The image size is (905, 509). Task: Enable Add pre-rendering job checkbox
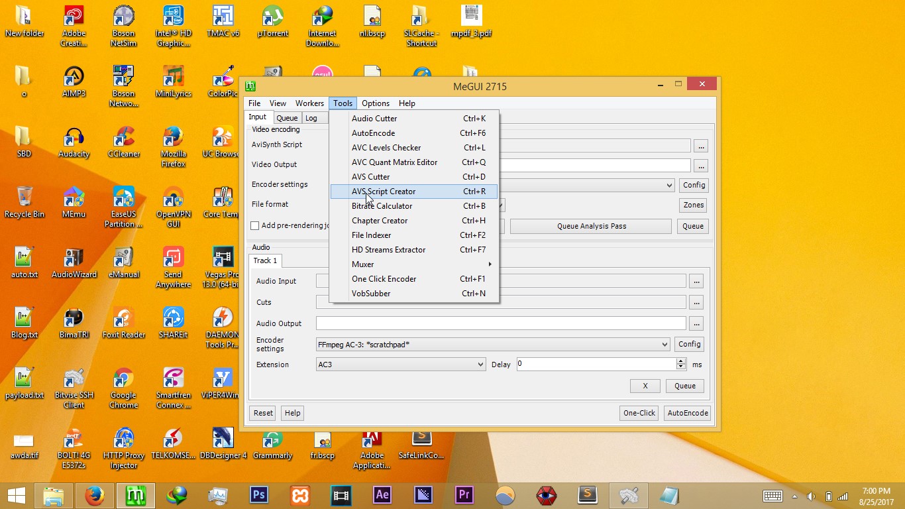point(254,226)
